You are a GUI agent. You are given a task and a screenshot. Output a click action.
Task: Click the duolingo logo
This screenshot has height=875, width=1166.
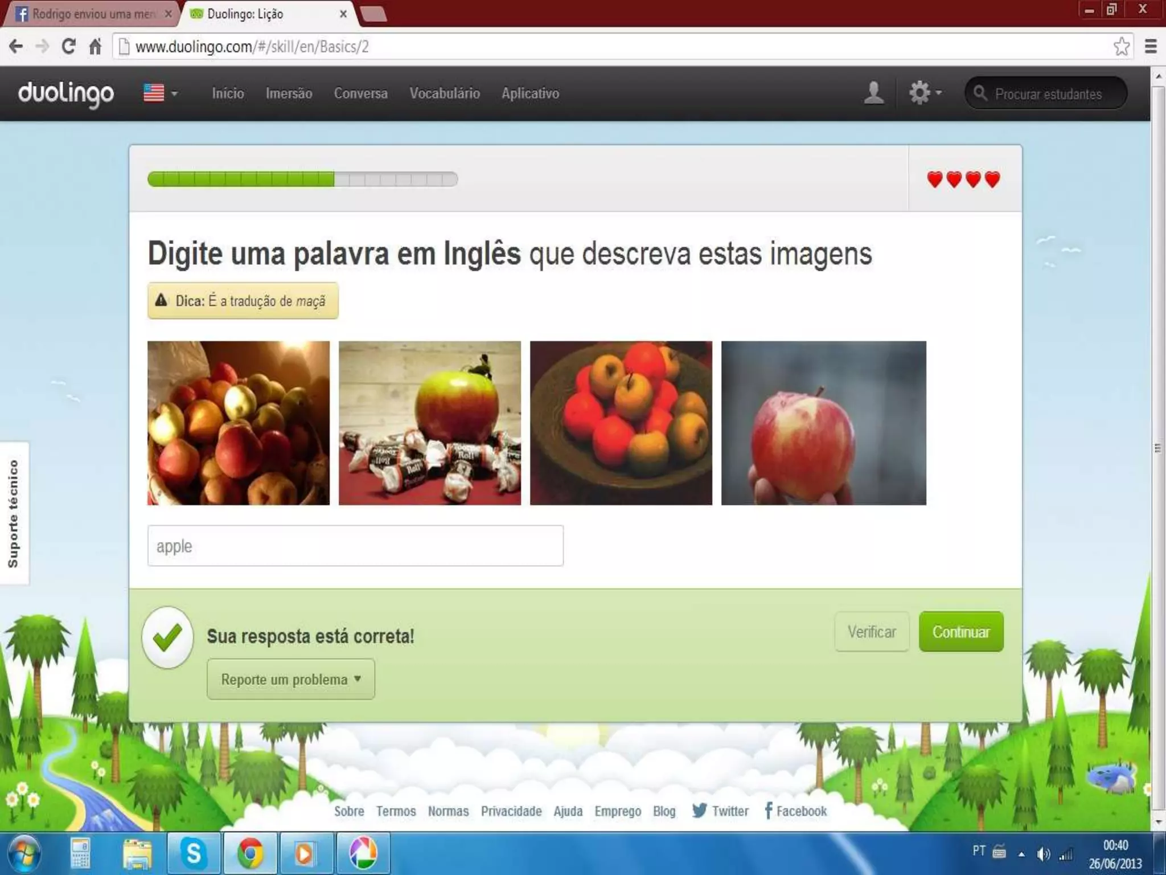[66, 93]
